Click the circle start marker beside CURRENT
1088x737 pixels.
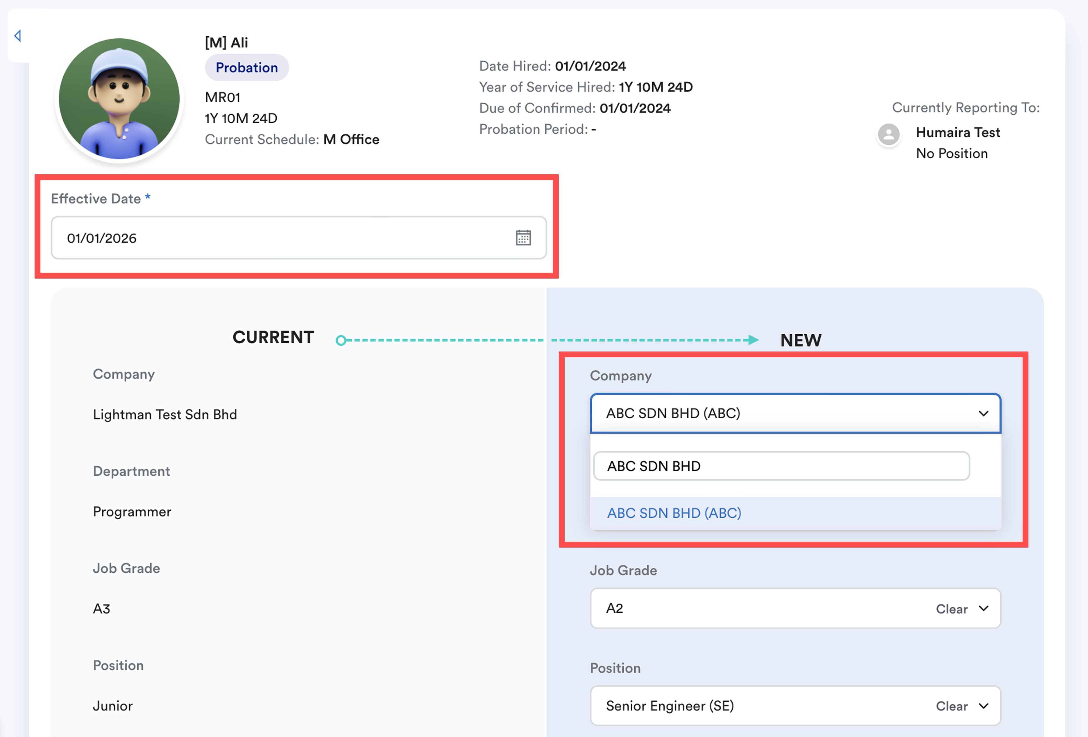pos(341,340)
